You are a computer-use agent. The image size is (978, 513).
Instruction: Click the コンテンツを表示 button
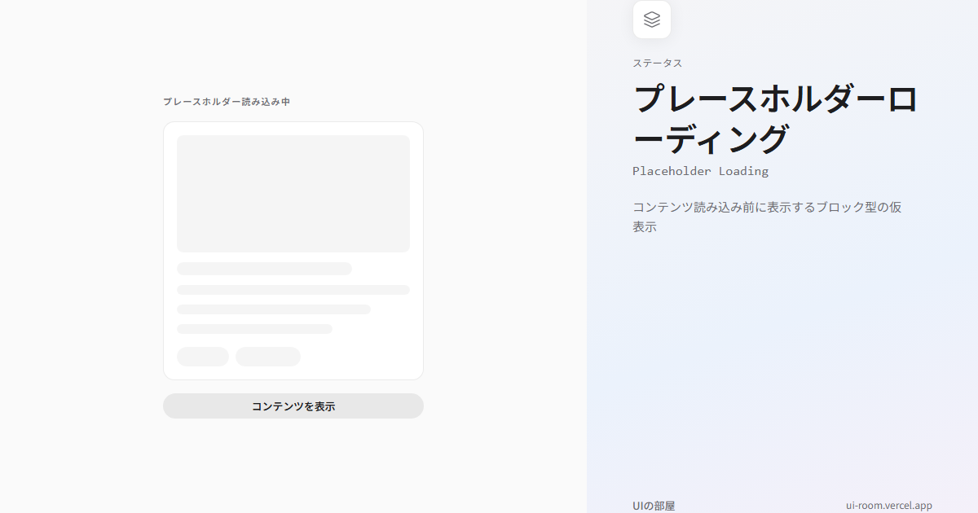(293, 406)
